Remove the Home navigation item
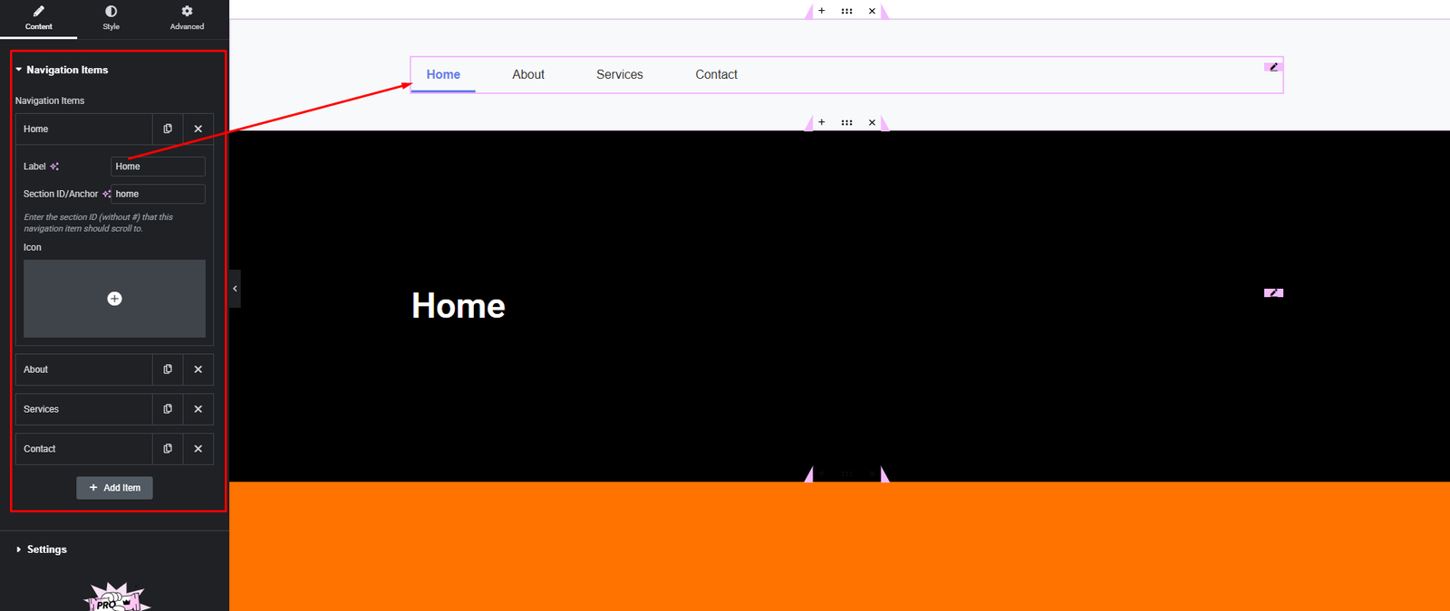The width and height of the screenshot is (1450, 611). (198, 129)
